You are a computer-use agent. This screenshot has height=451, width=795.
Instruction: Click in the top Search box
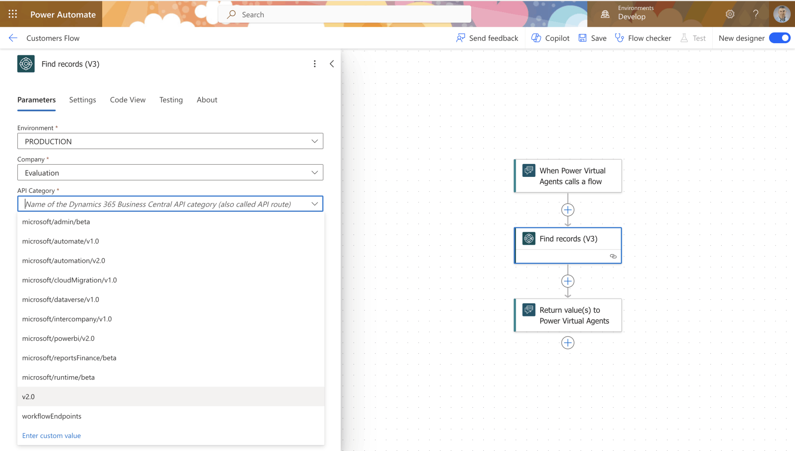(x=345, y=14)
